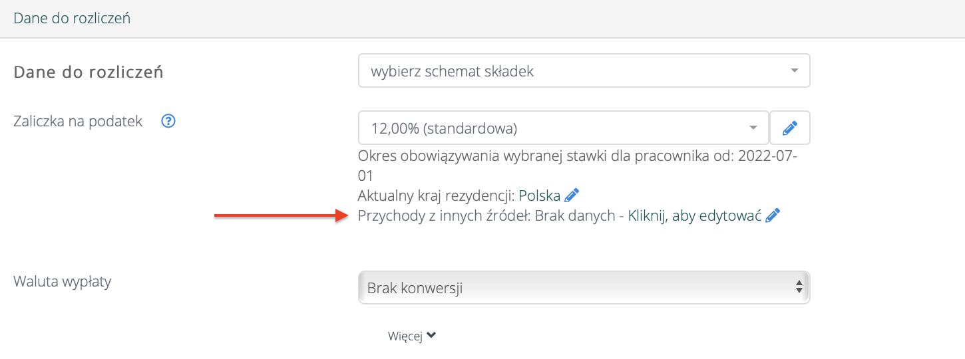Click the Kliknij, aby edytować link

[x=694, y=215]
